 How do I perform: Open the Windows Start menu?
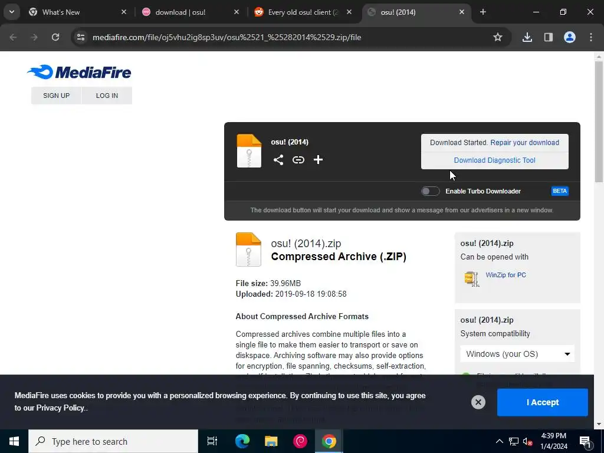coord(14,441)
